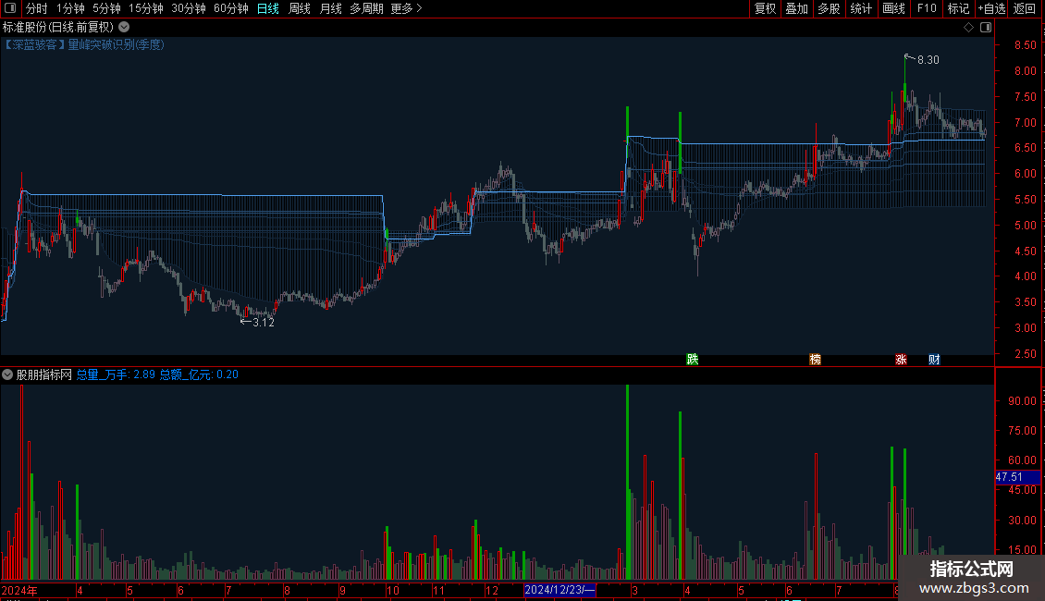Screen dimensions: 1045x601
Task: Add stock via +自选 button
Action: tap(991, 8)
